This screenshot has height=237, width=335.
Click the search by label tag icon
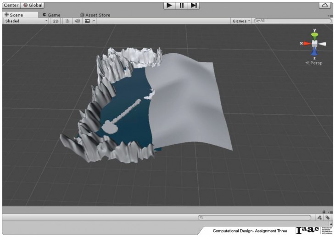pyautogui.click(x=328, y=217)
